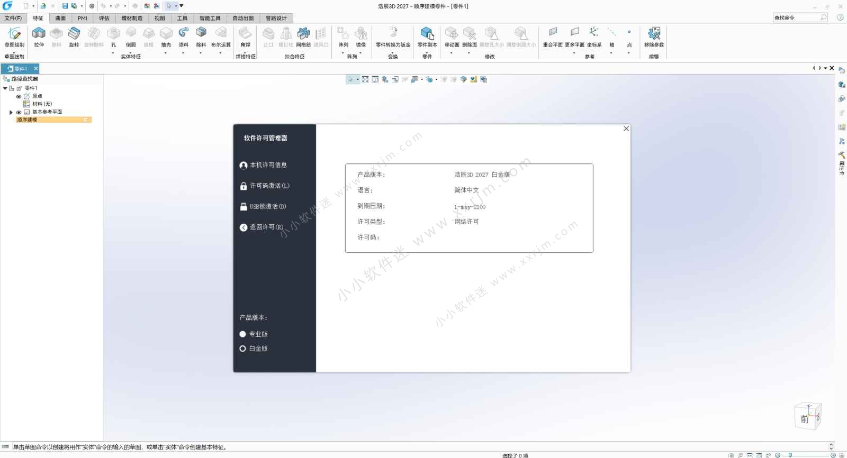Select the 角焊 fillet weld tool
This screenshot has width=847, height=458.
[x=246, y=36]
